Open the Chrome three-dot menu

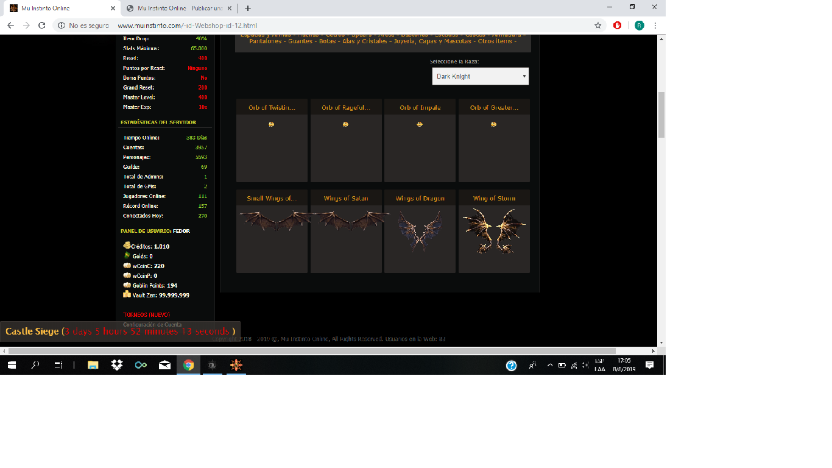(x=655, y=26)
